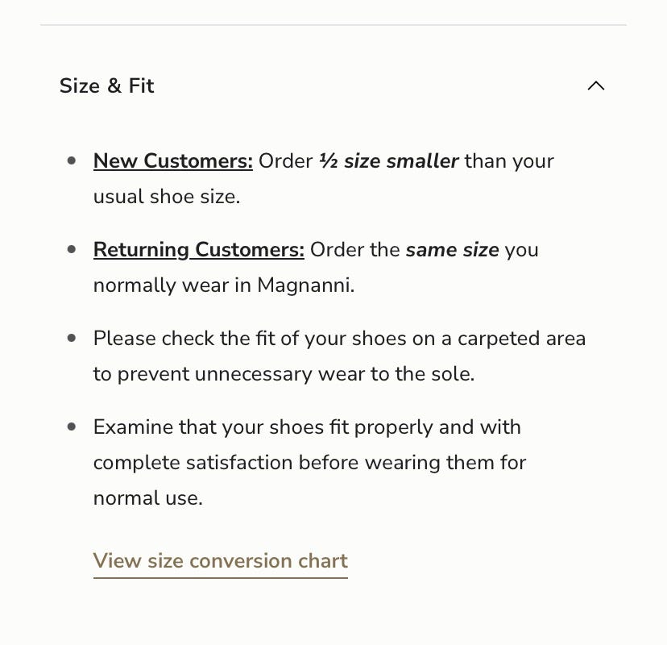Click the bold 'same size' text
This screenshot has height=645, width=667.
pos(452,249)
